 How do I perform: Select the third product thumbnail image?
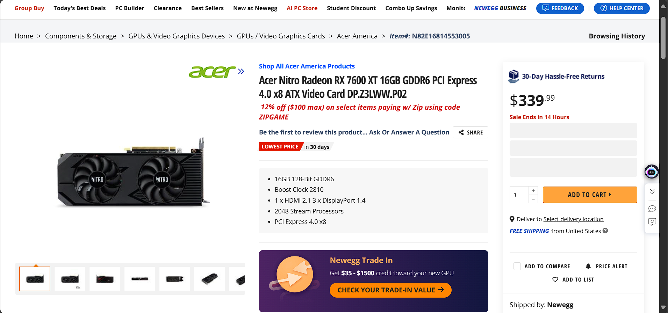pos(105,279)
